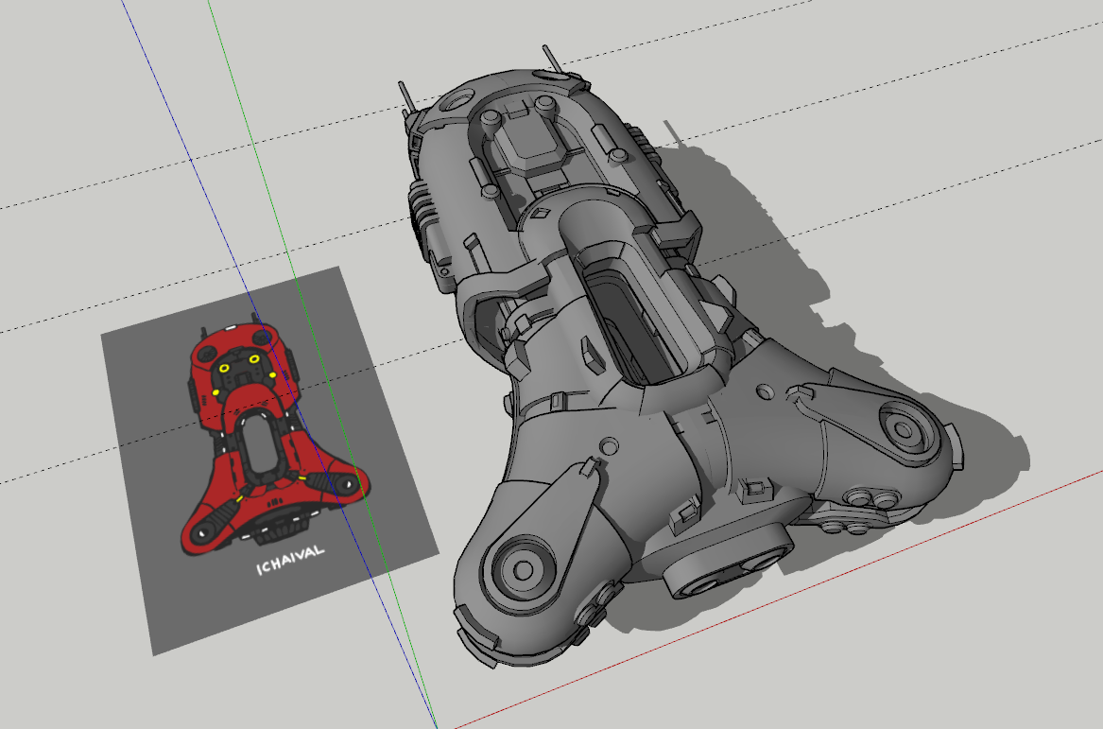Click the "ICHAIVAL" label on reference image
Viewport: 1103px width, 729px height.
[290, 560]
